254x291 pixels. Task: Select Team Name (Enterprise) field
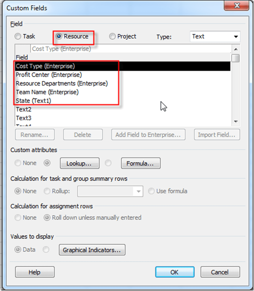point(47,92)
